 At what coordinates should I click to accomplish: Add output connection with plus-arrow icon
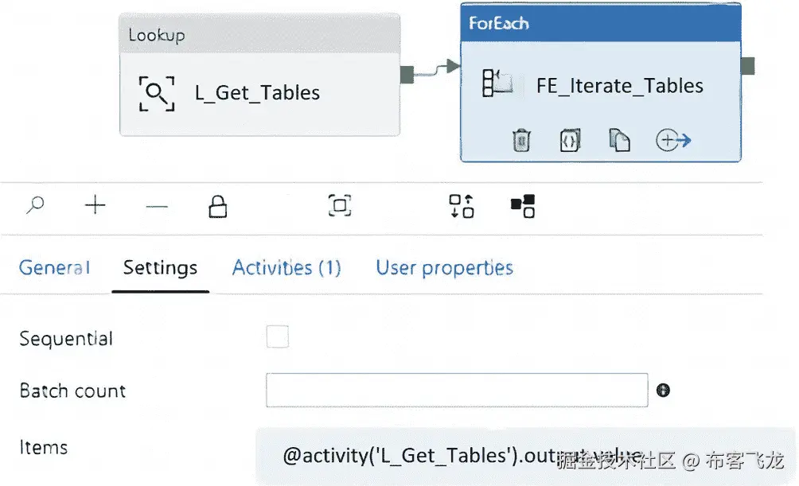(x=673, y=140)
